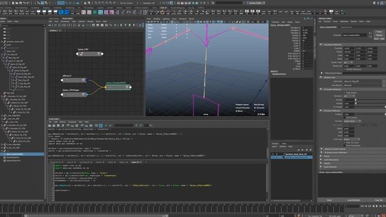Enable the Snap to Curves magnet icon
This screenshot has height=217, width=386.
[100, 3]
